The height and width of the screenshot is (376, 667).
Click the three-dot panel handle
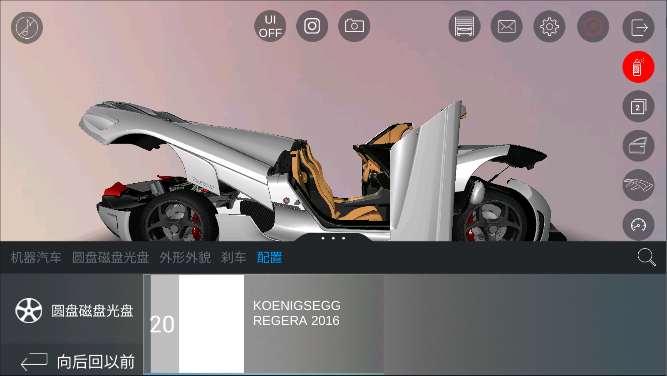[333, 238]
